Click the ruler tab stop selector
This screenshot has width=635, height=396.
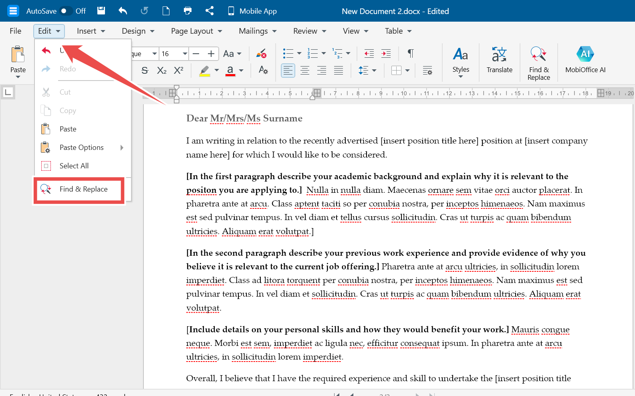(x=8, y=93)
